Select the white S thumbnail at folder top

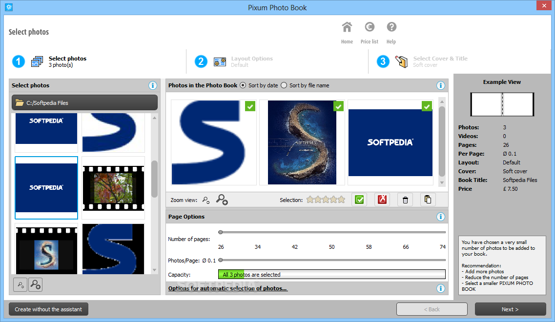point(113,132)
